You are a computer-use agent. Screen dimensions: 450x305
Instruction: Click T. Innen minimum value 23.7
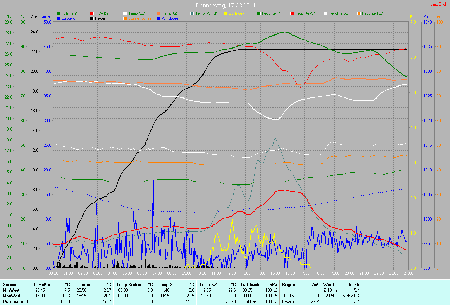coord(108,290)
